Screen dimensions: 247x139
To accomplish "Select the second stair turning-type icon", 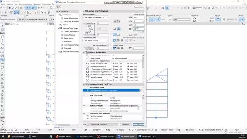I will coord(118,29).
